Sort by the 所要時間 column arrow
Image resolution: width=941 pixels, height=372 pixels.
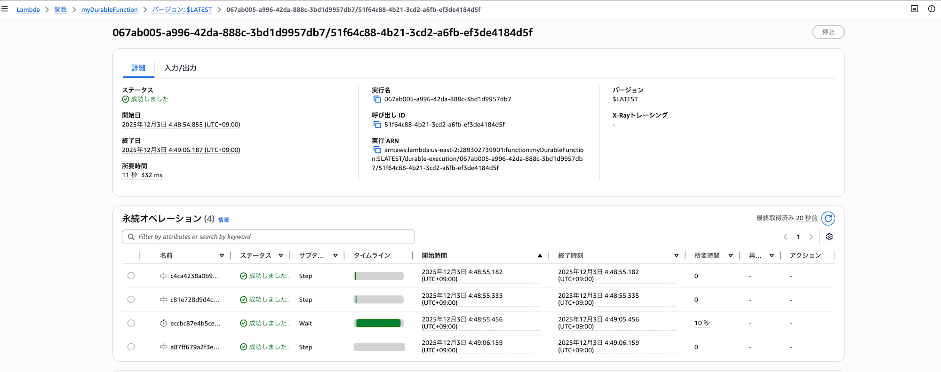(731, 256)
